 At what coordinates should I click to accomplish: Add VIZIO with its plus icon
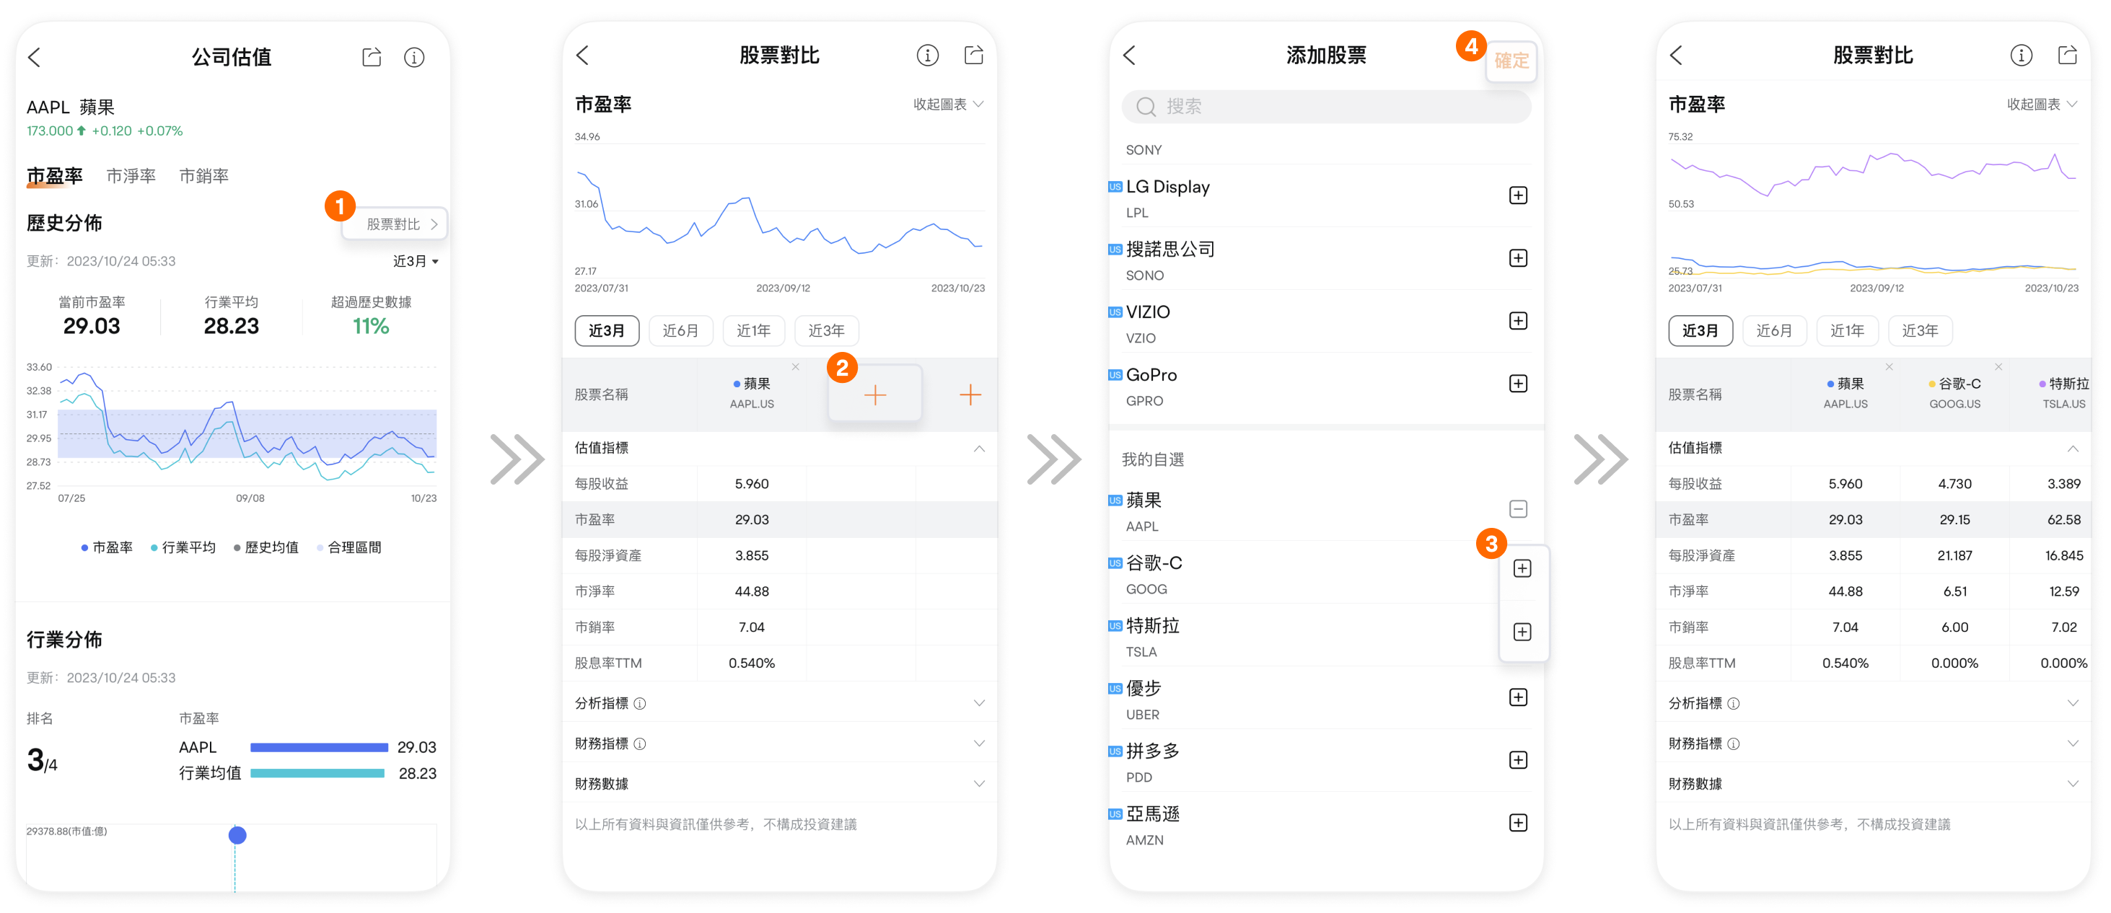click(x=1518, y=321)
